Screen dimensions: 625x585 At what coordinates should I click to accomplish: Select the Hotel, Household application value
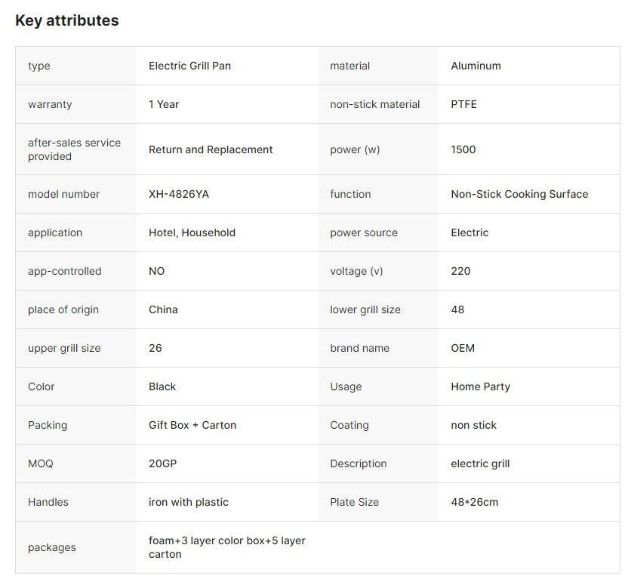pos(192,232)
